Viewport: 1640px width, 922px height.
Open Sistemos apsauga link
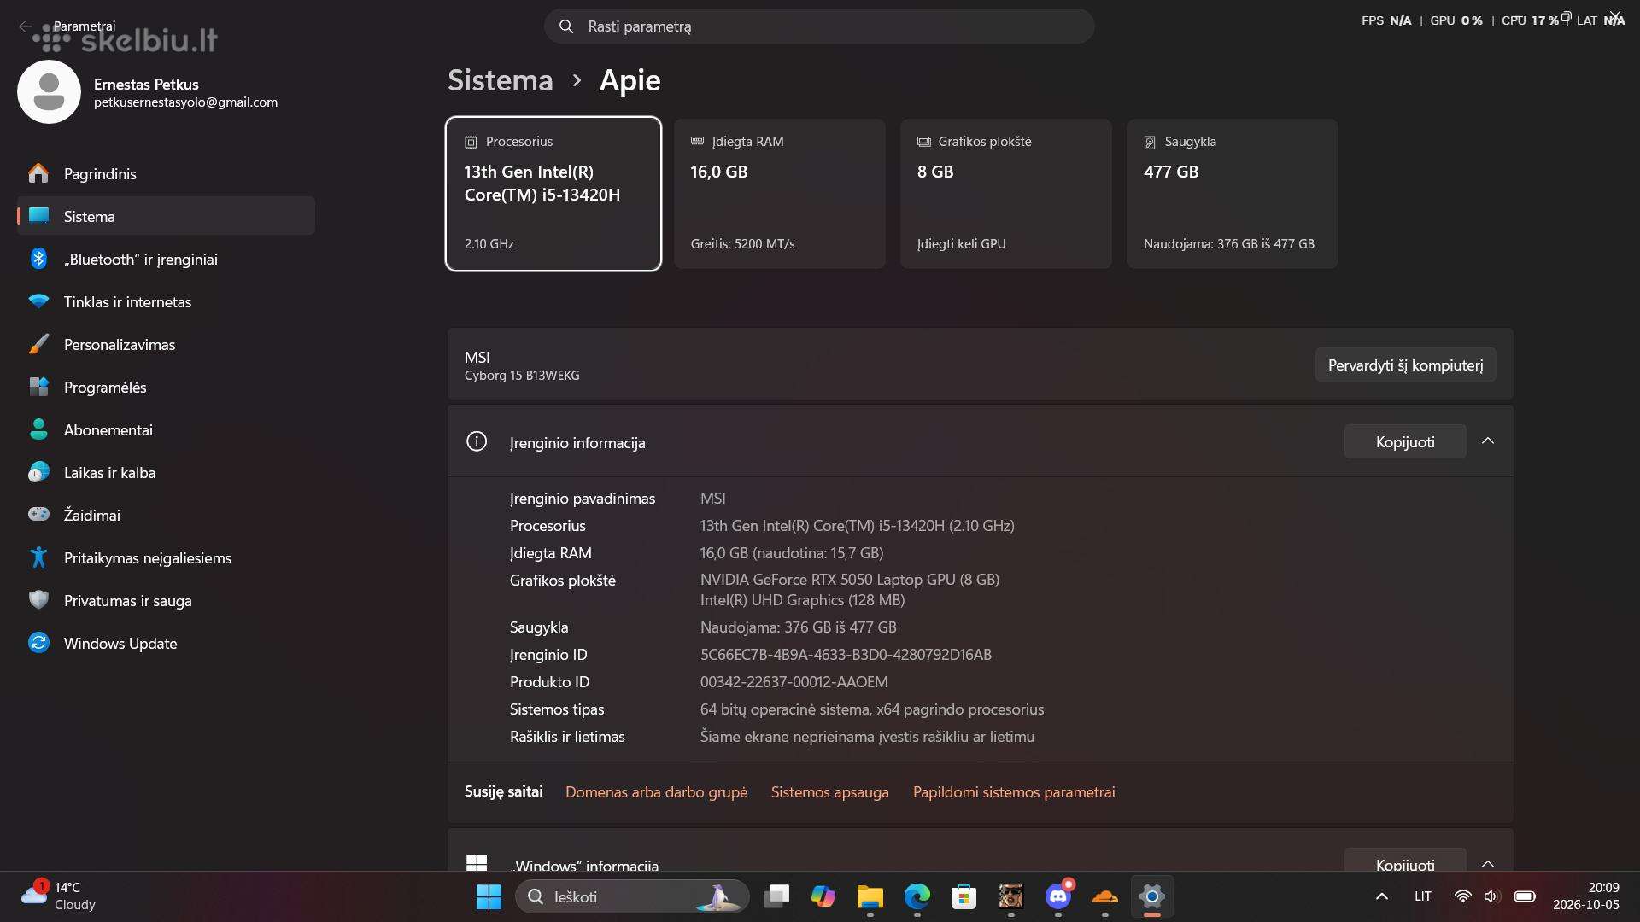coord(830,792)
